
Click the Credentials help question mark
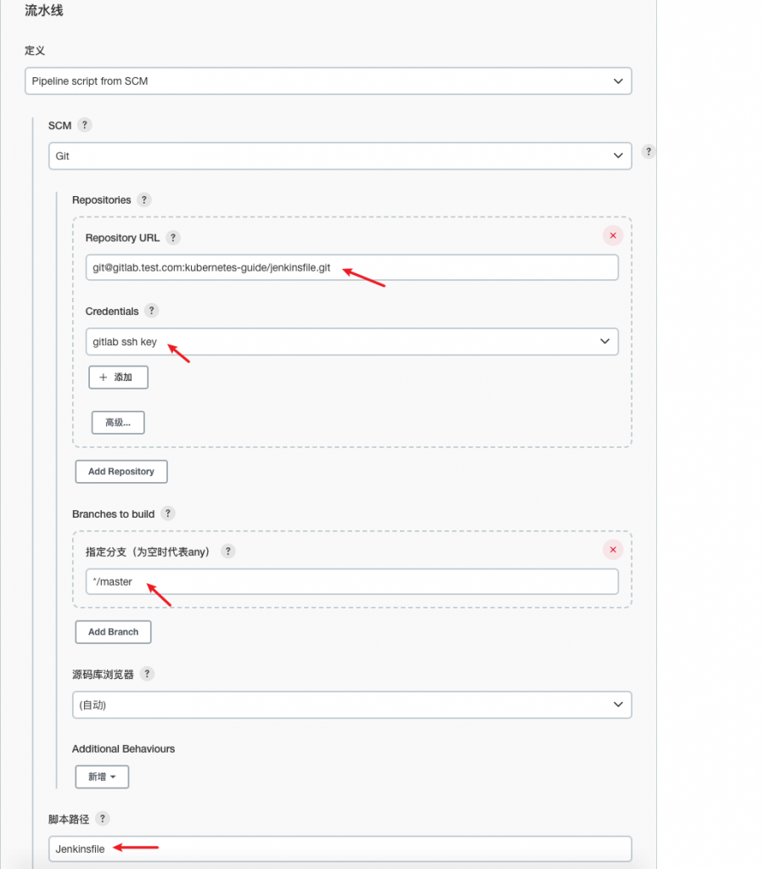point(151,311)
